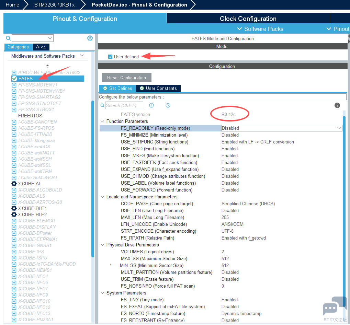
Task: Collapse the System Parameters group
Action: click(x=102, y=293)
